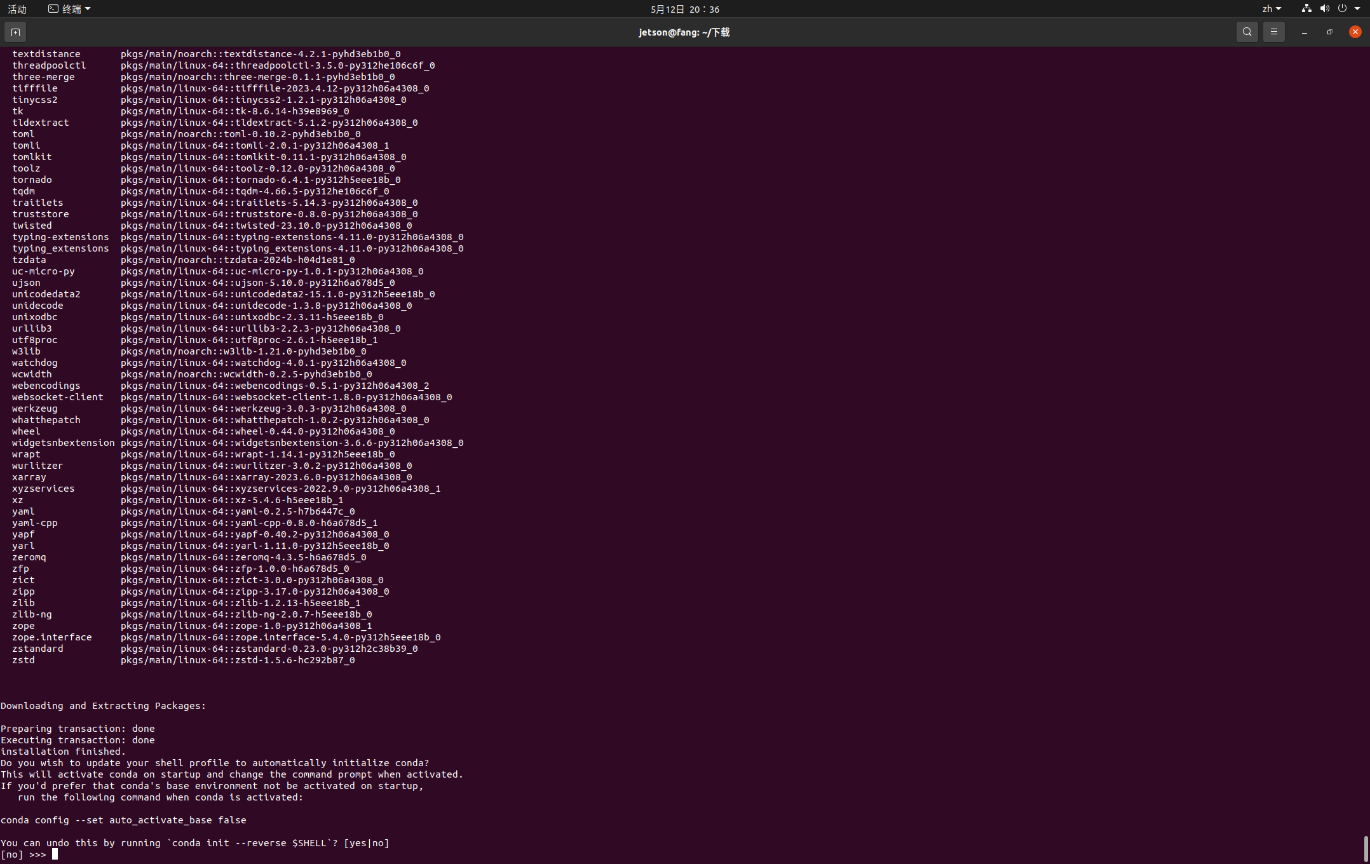The height and width of the screenshot is (864, 1370).
Task: Open the clock showing 5月12日 20:36
Action: click(684, 9)
